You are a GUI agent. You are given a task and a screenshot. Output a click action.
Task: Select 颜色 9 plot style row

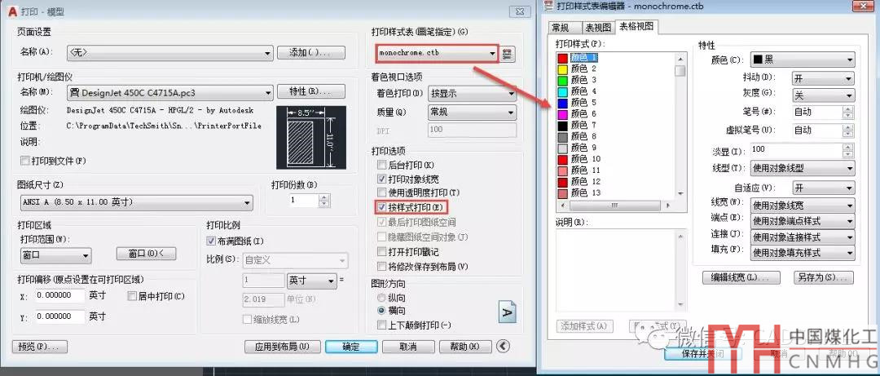click(x=577, y=148)
